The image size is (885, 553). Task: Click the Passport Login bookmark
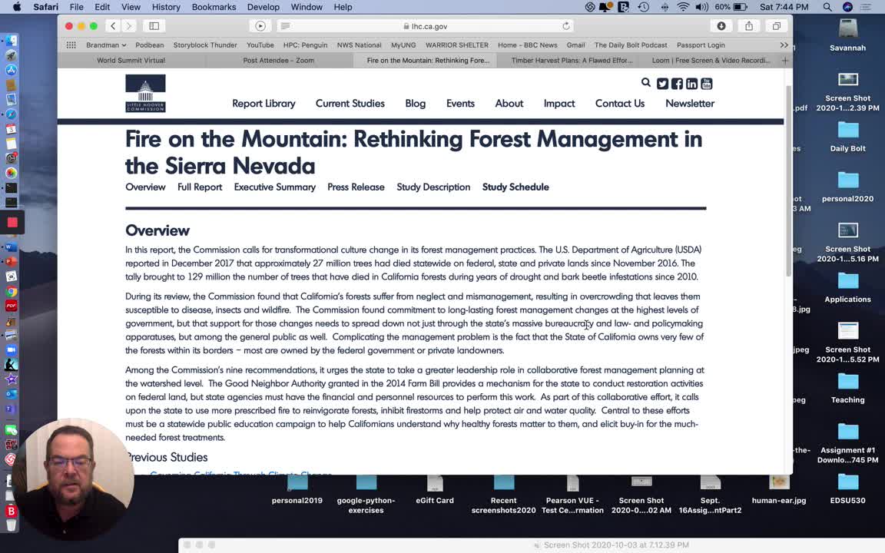701,45
